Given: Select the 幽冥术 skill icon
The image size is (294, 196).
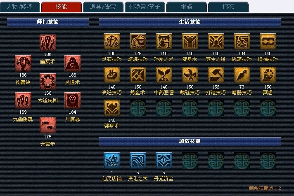Looking at the screenshot, I should [x=47, y=43].
